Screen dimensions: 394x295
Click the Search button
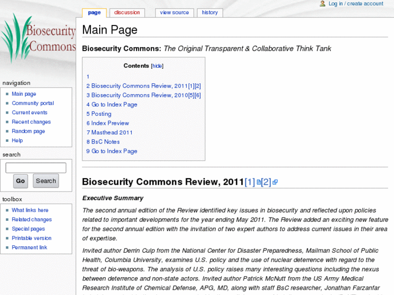point(46,181)
